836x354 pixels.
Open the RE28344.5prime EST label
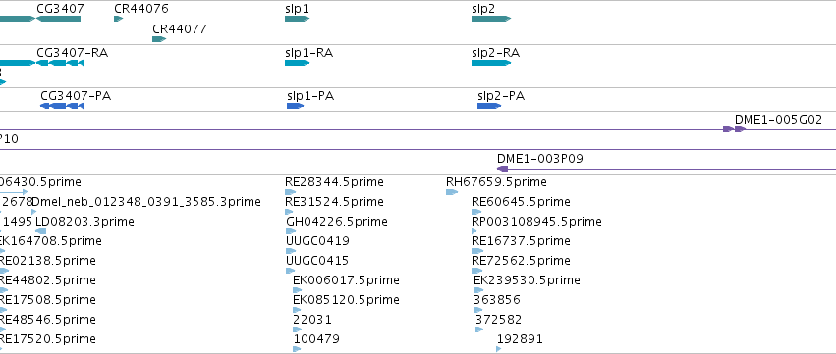pos(334,182)
